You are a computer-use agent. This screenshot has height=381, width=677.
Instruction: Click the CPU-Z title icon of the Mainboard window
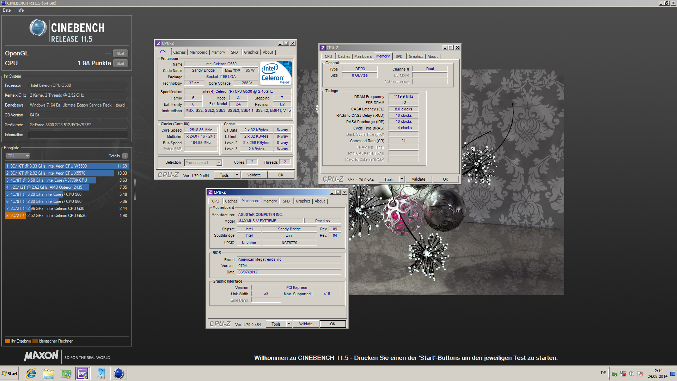pyautogui.click(x=210, y=192)
